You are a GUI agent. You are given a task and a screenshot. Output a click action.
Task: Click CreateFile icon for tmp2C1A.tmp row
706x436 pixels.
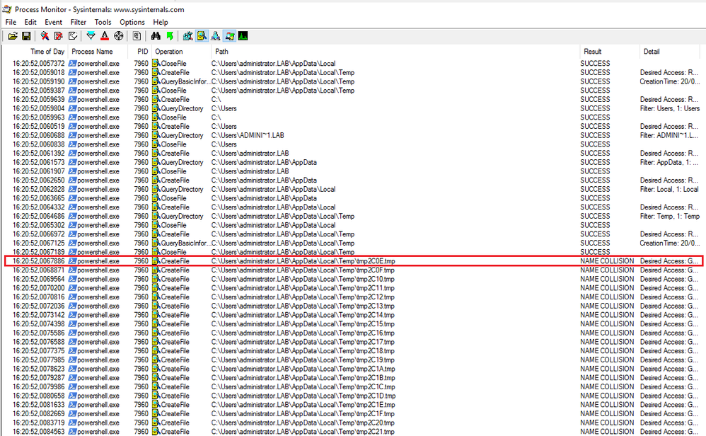[x=156, y=369]
